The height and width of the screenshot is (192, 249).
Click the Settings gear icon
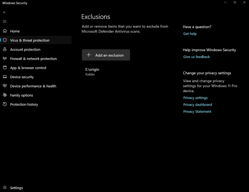(5, 188)
